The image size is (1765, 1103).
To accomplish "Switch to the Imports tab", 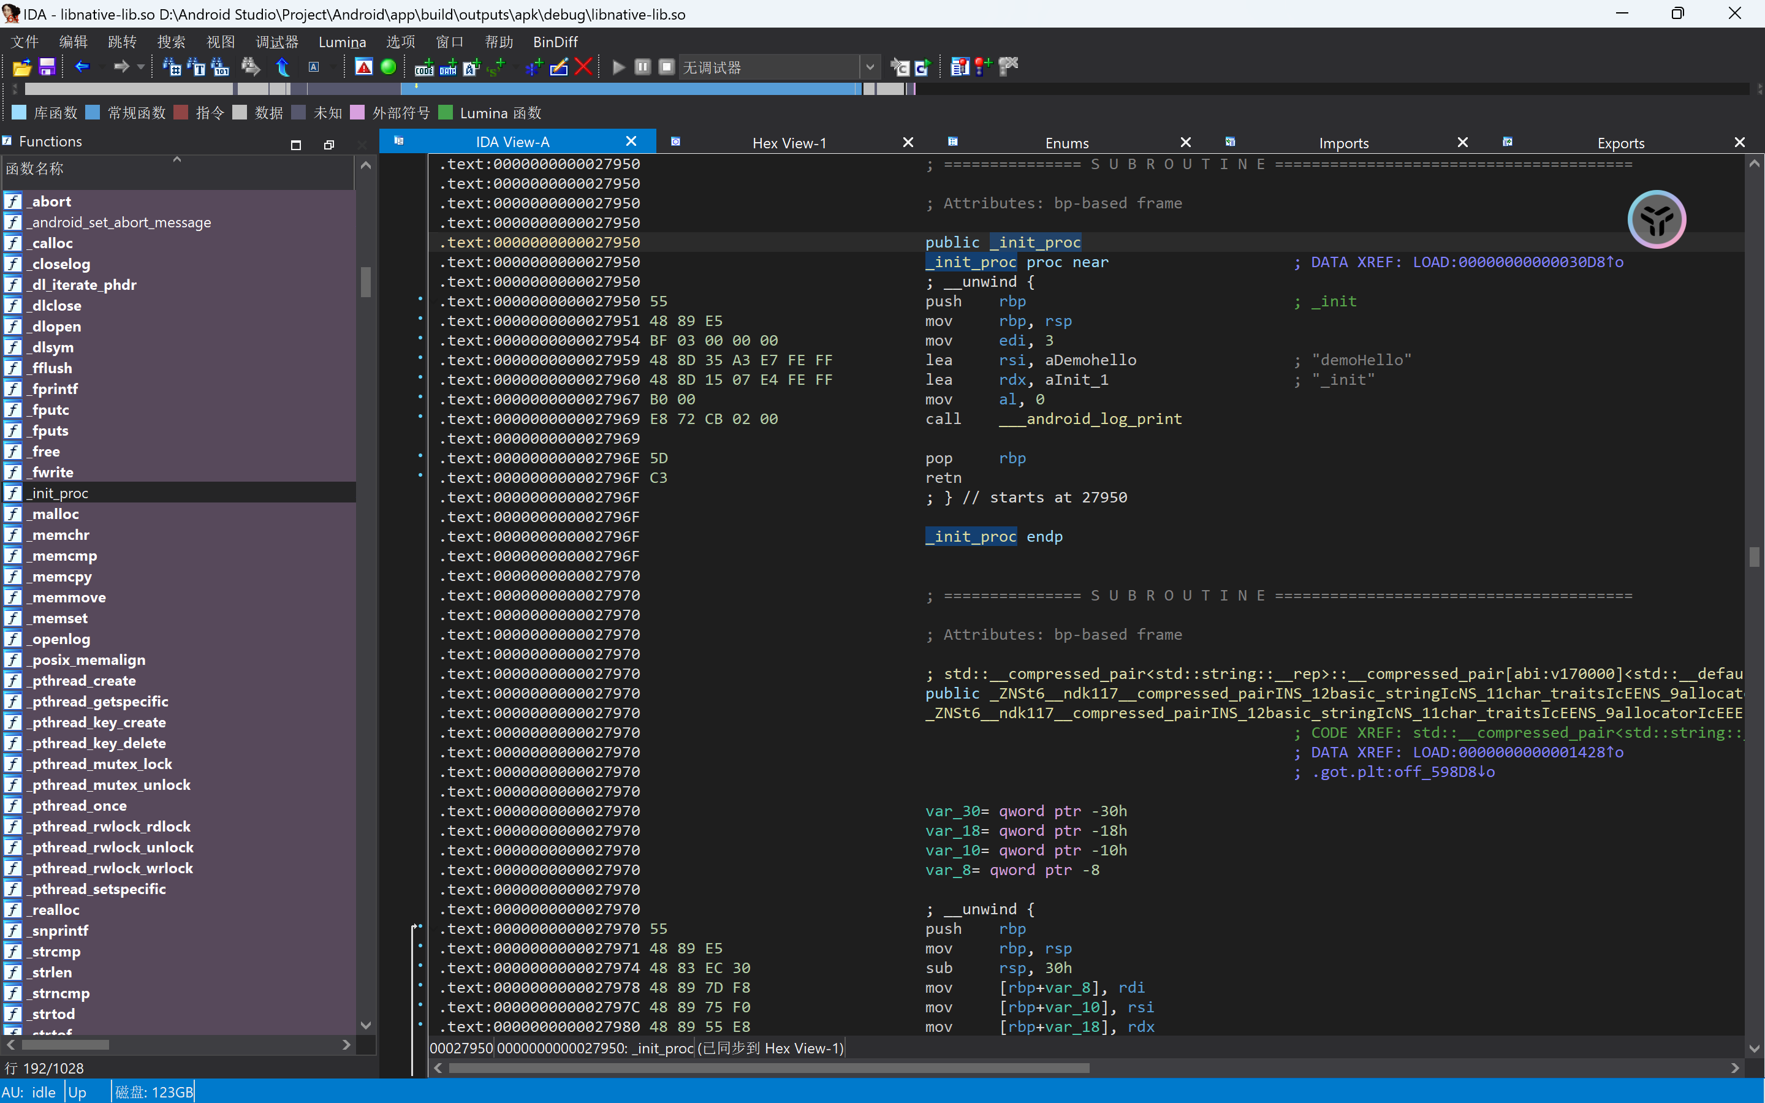I will 1343,143.
